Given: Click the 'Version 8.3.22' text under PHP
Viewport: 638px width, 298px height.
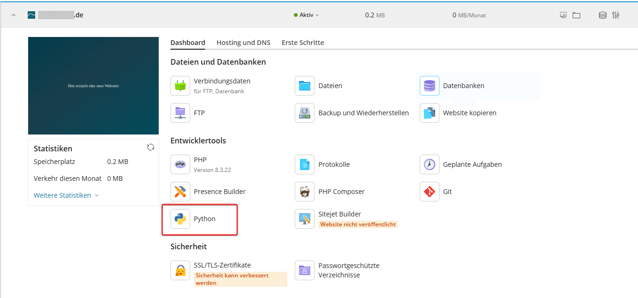Looking at the screenshot, I should coord(212,170).
